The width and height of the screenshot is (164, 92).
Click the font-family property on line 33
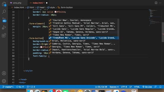(39, 56)
